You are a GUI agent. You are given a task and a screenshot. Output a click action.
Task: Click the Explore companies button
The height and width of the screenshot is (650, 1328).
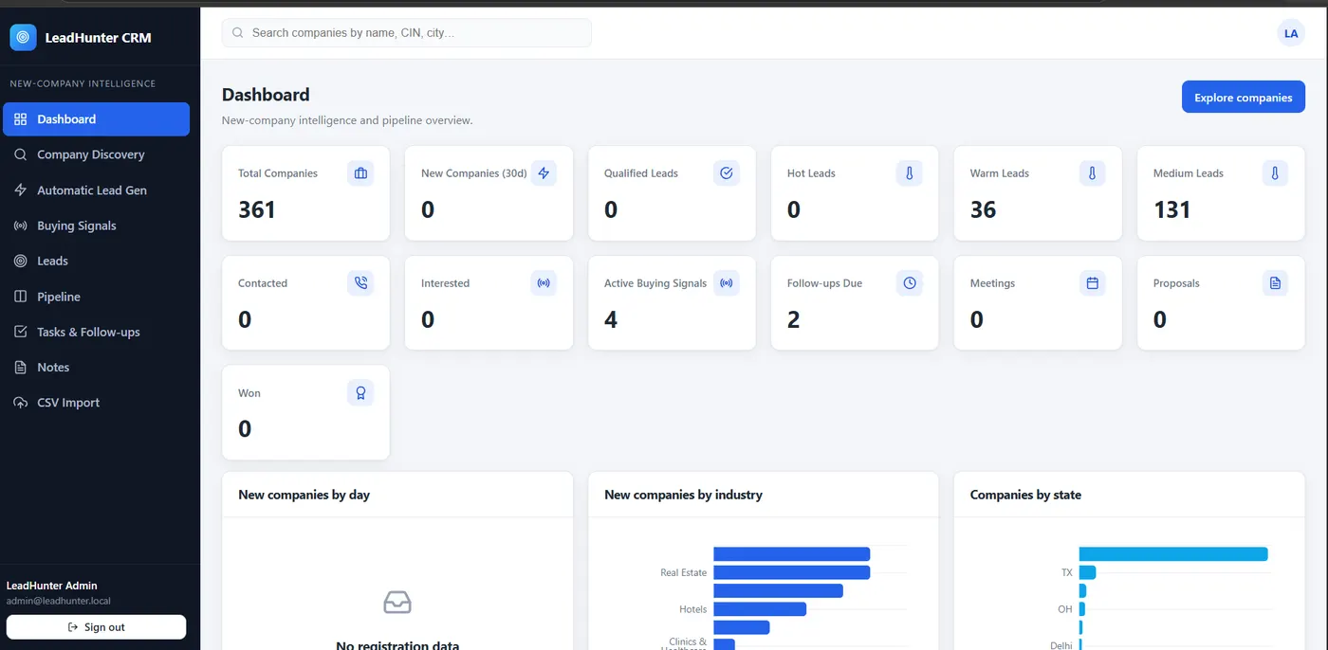point(1244,97)
